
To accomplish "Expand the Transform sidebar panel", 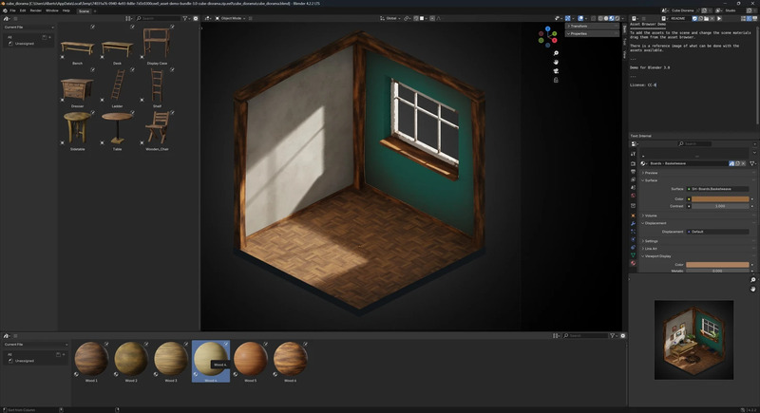I will pos(579,26).
